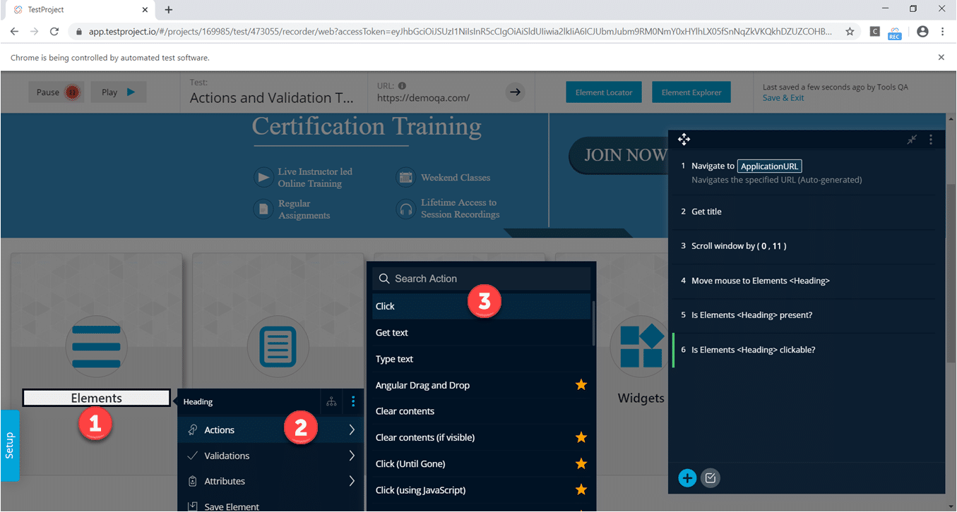Open Chrome three-dot menu
This screenshot has height=512, width=957.
point(943,32)
